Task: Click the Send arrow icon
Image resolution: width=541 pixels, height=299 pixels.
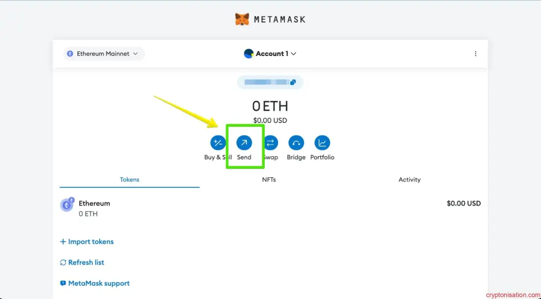Action: coord(244,142)
